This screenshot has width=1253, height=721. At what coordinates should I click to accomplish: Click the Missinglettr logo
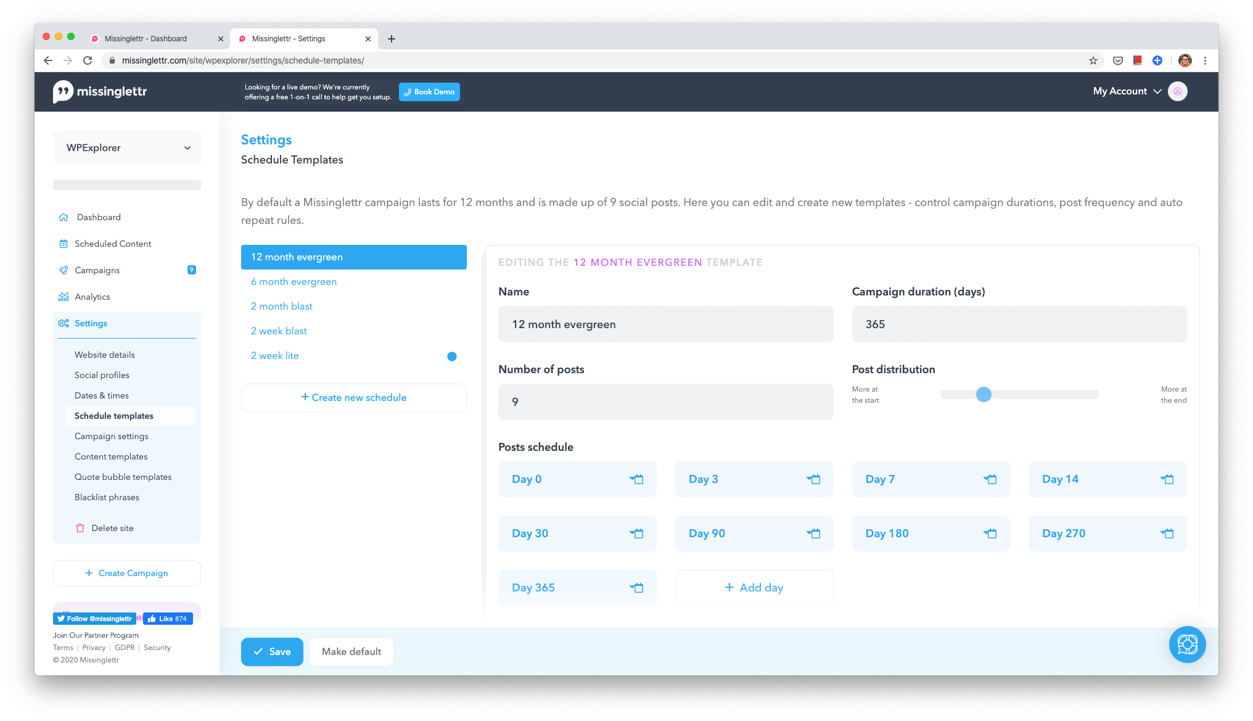pos(99,92)
